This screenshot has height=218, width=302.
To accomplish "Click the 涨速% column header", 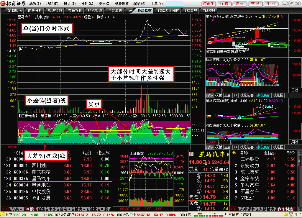I will 103,153.
